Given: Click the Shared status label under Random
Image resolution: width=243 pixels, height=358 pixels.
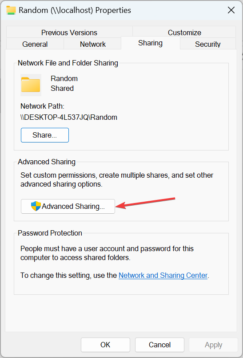Looking at the screenshot, I should [x=62, y=88].
